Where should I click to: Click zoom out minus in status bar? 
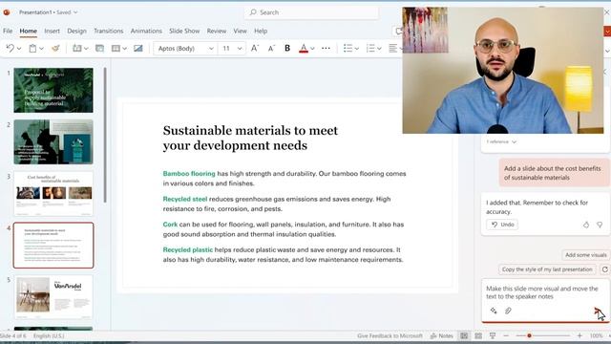[x=506, y=335]
